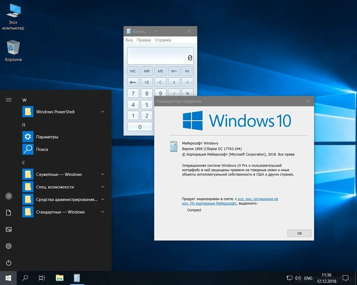Click digit 0 in Calculator

[140, 127]
